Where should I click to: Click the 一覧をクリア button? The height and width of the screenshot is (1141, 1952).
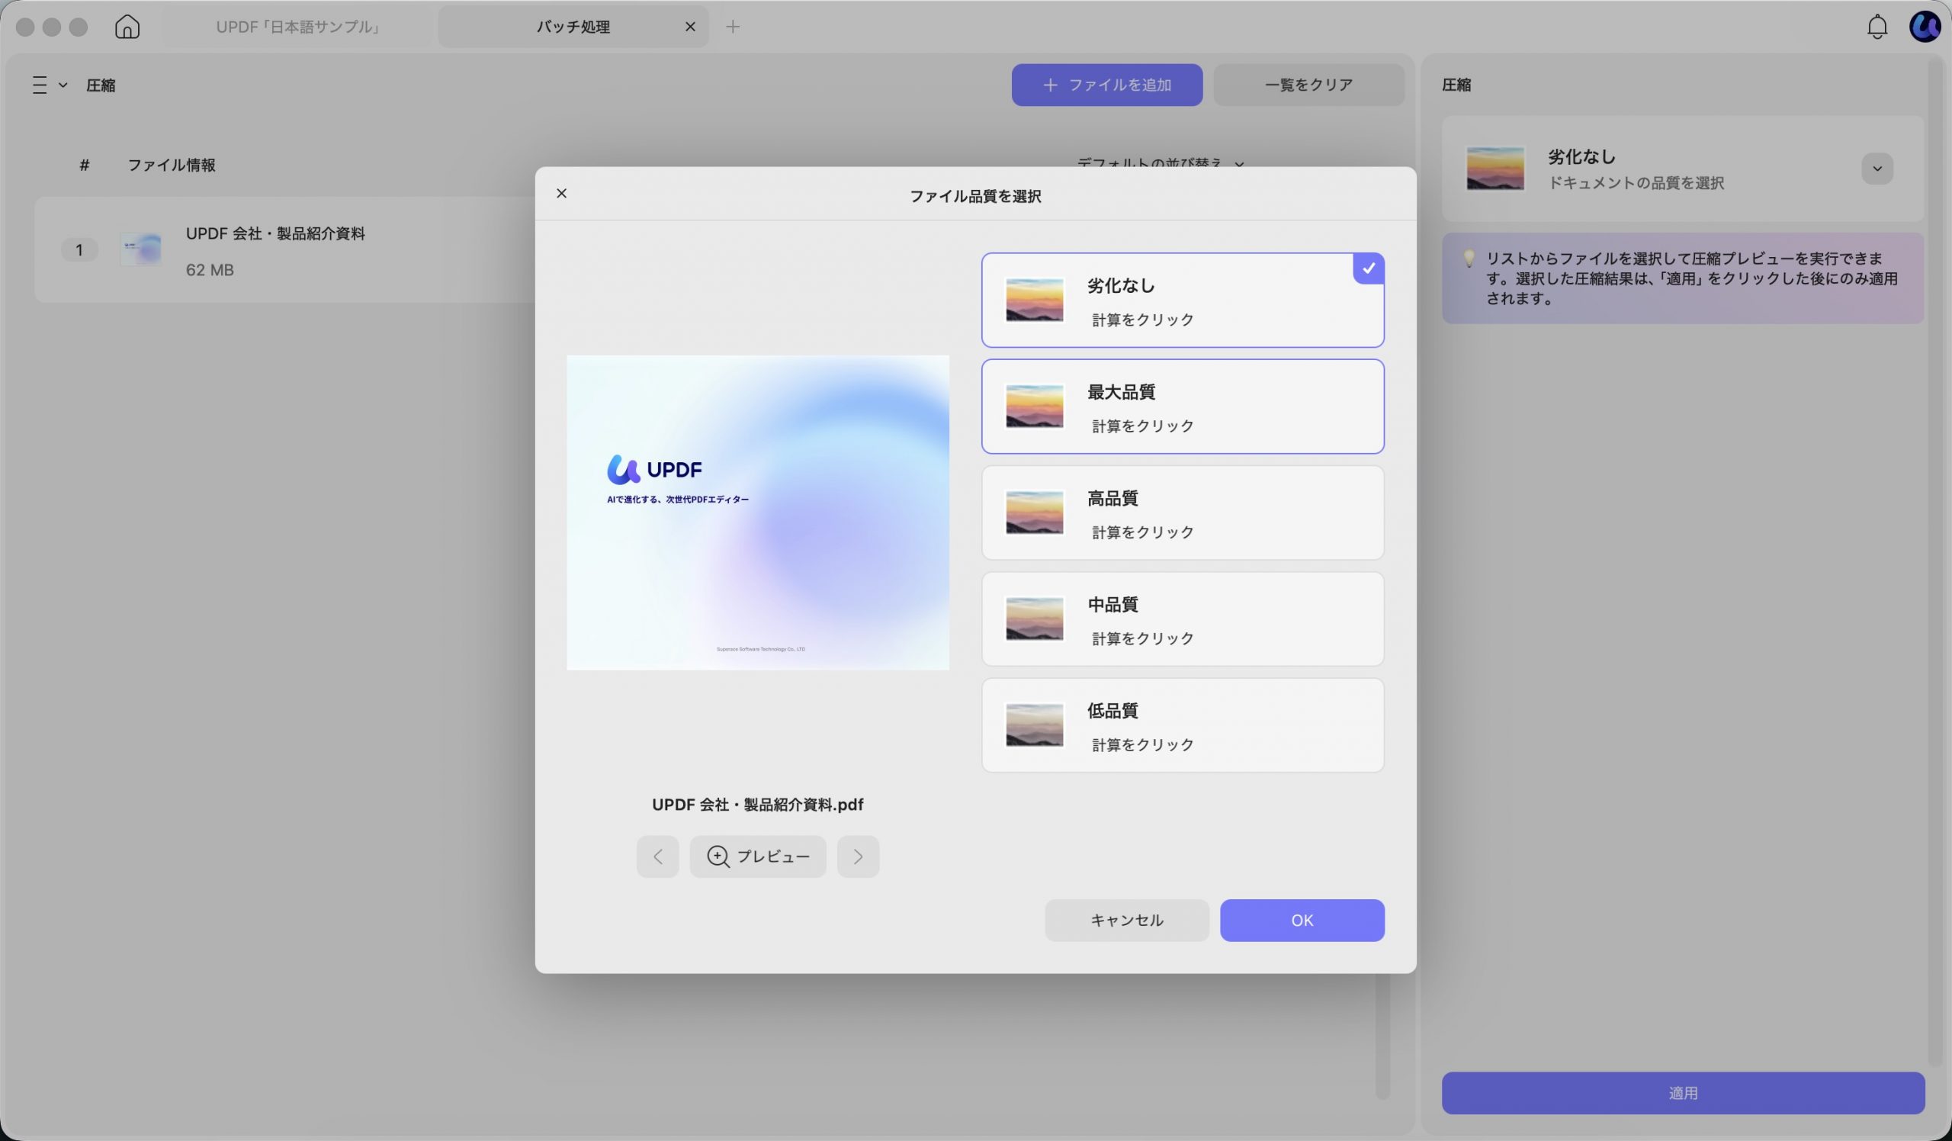pyautogui.click(x=1308, y=85)
